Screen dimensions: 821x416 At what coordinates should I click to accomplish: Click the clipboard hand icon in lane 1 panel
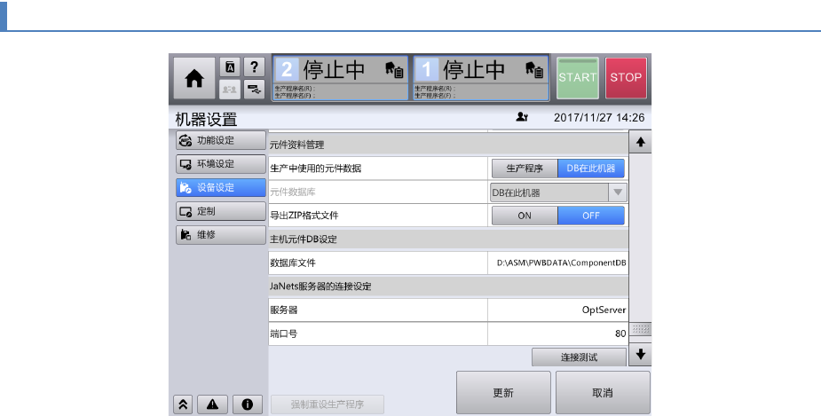534,69
